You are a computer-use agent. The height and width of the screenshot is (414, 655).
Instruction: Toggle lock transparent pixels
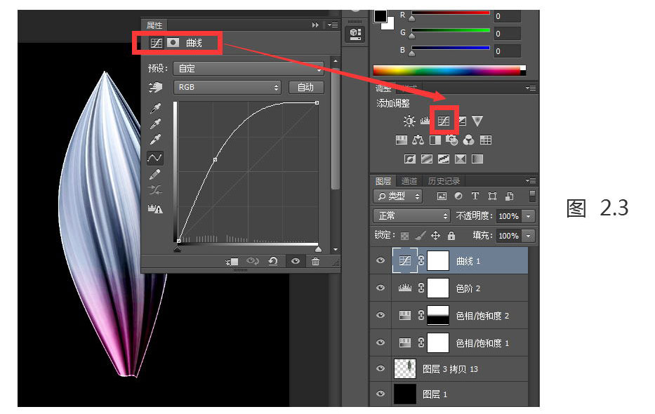point(404,236)
